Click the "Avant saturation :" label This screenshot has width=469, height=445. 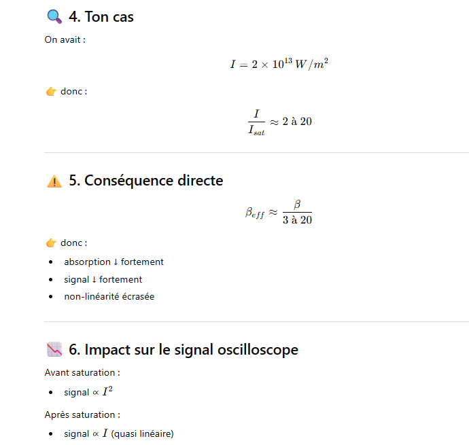click(82, 372)
